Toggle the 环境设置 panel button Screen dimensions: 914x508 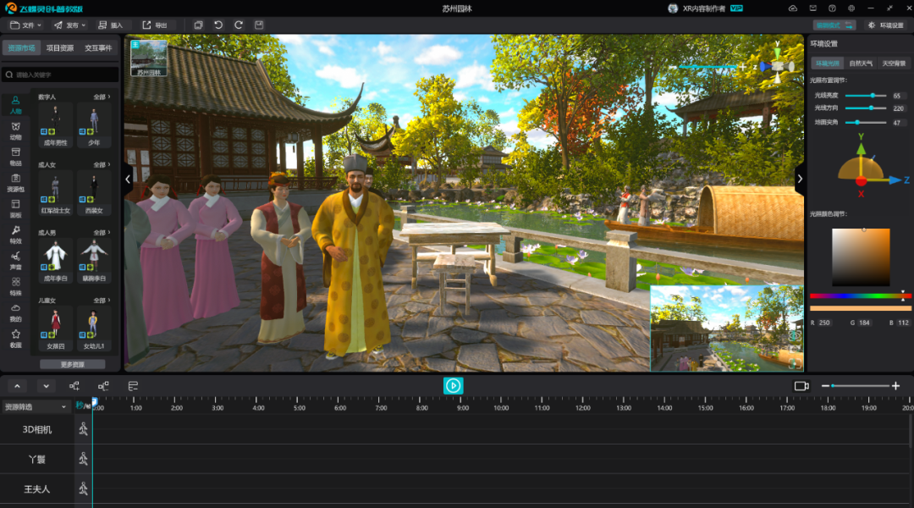(885, 25)
